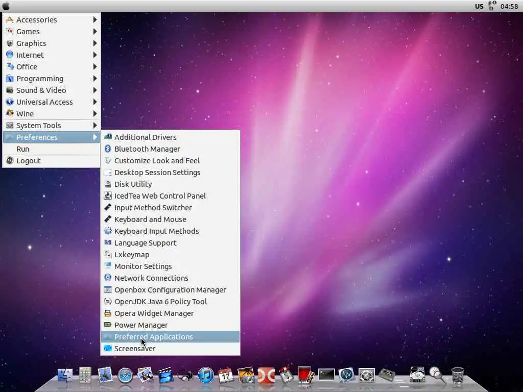Screen dimensions: 523x392
Task: Expand the Graphics submenu arrow
Action: coord(95,43)
